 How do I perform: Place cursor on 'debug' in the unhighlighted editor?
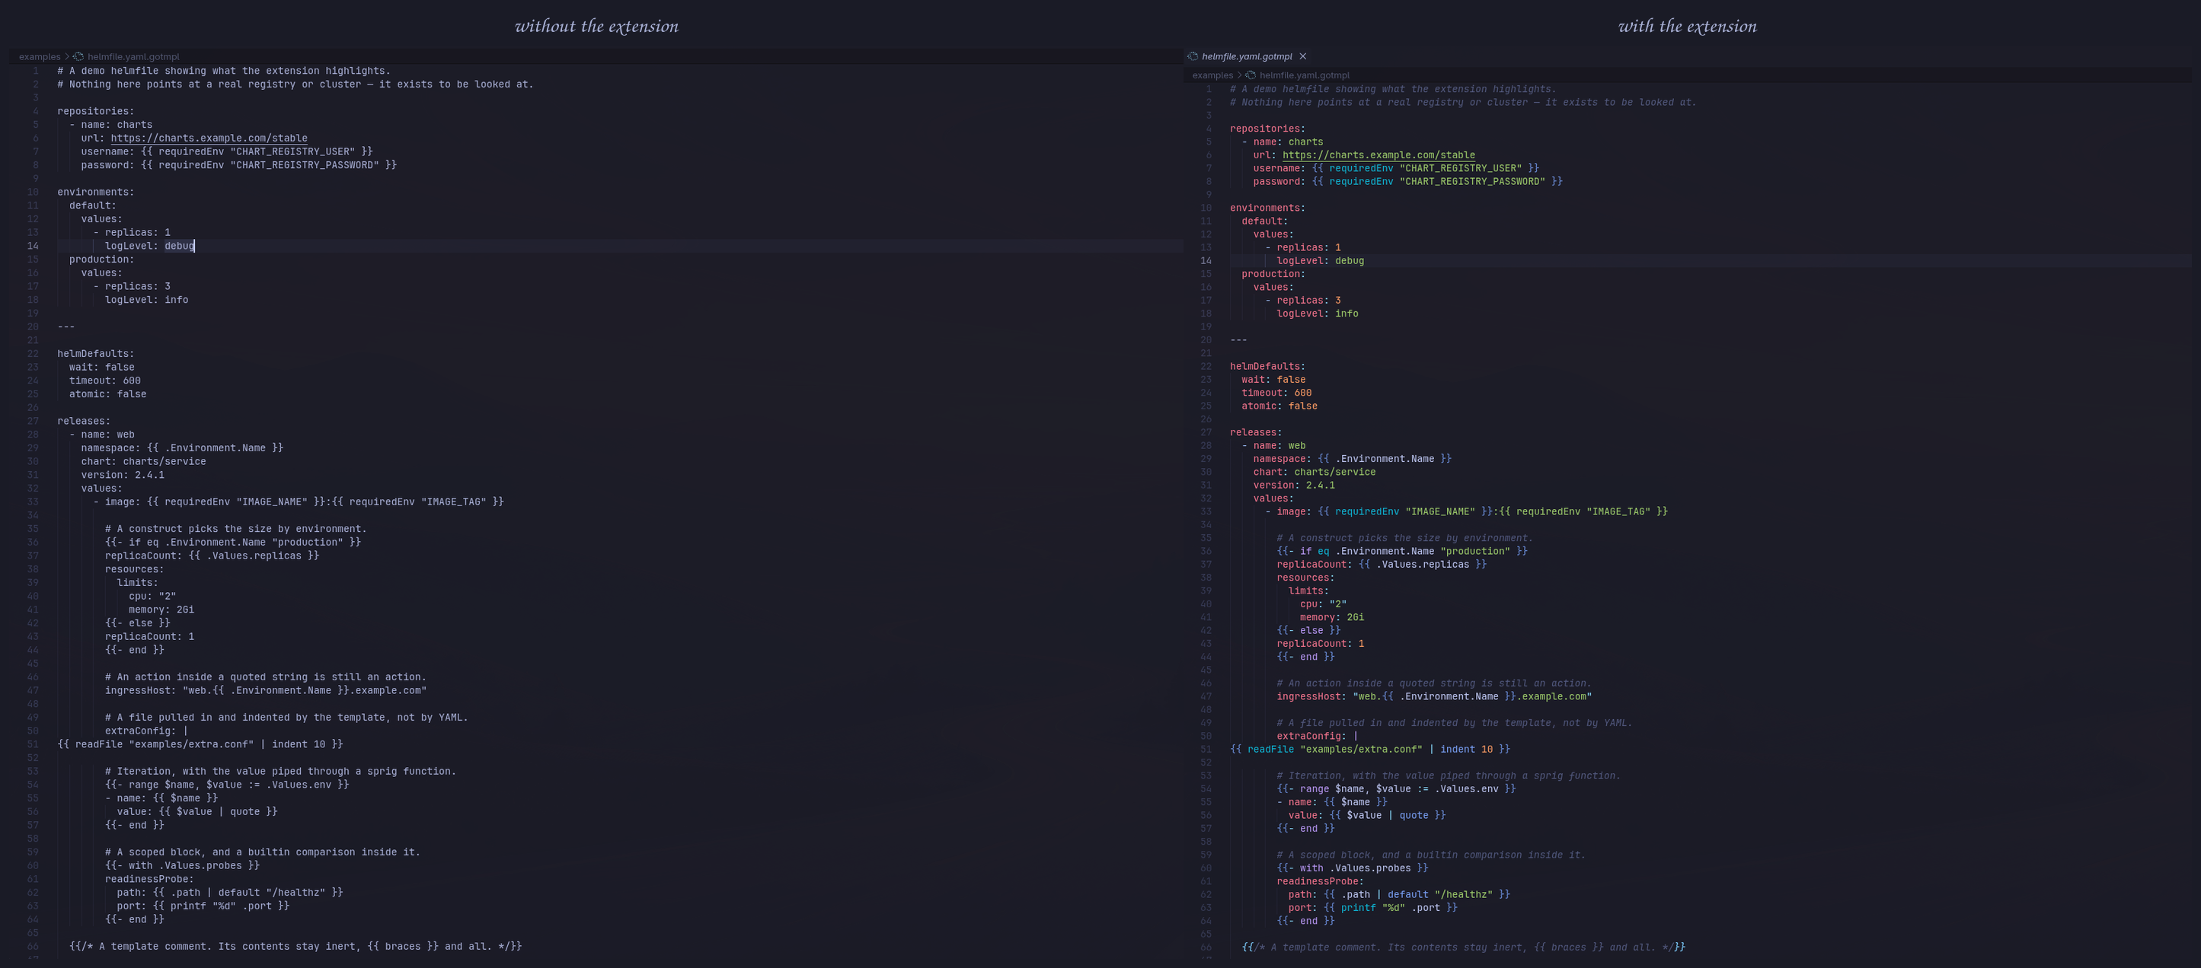pos(180,246)
